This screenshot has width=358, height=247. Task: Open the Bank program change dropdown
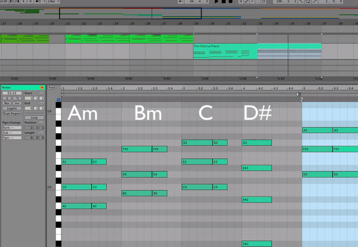(11, 127)
